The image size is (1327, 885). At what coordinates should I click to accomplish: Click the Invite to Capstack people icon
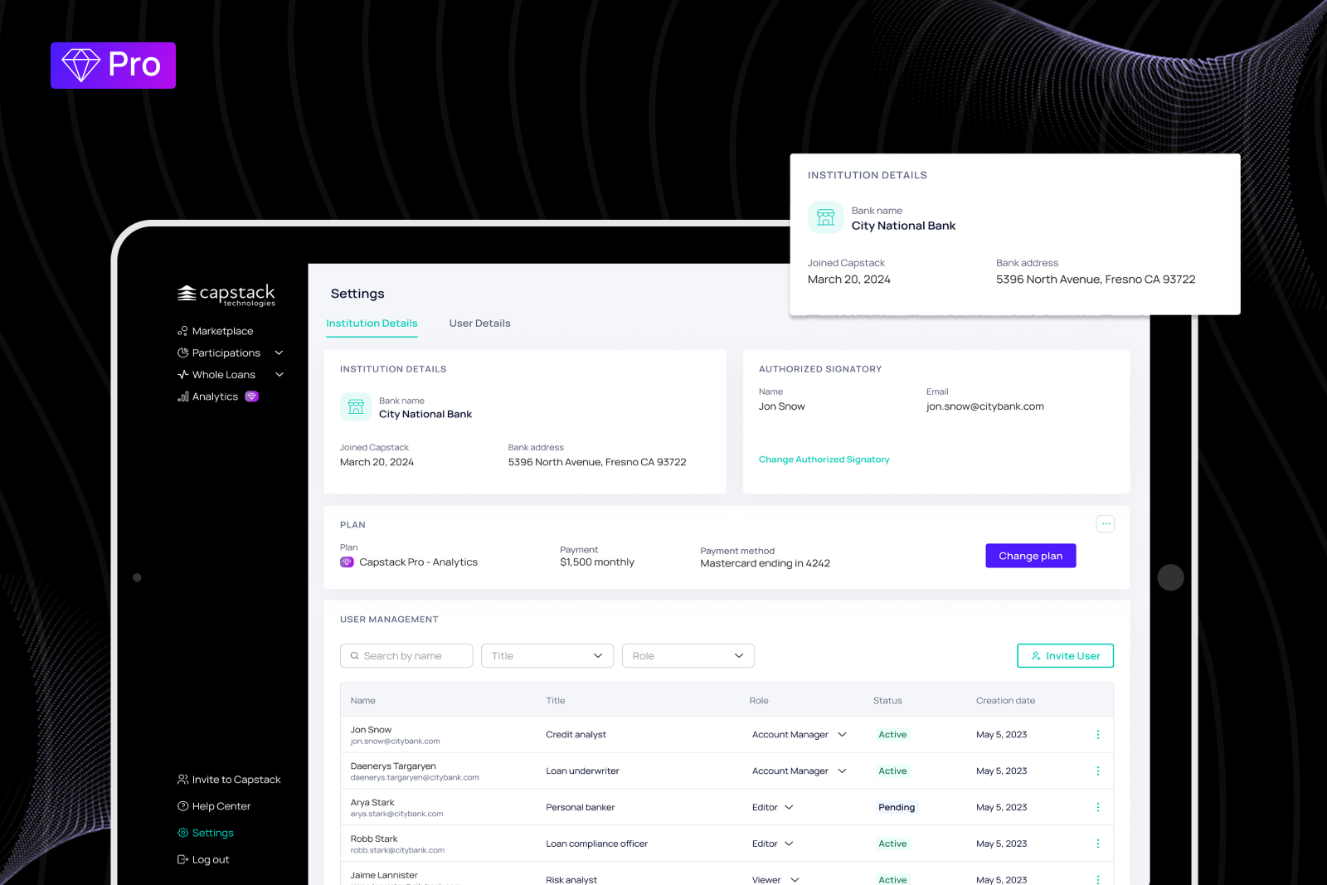(182, 780)
